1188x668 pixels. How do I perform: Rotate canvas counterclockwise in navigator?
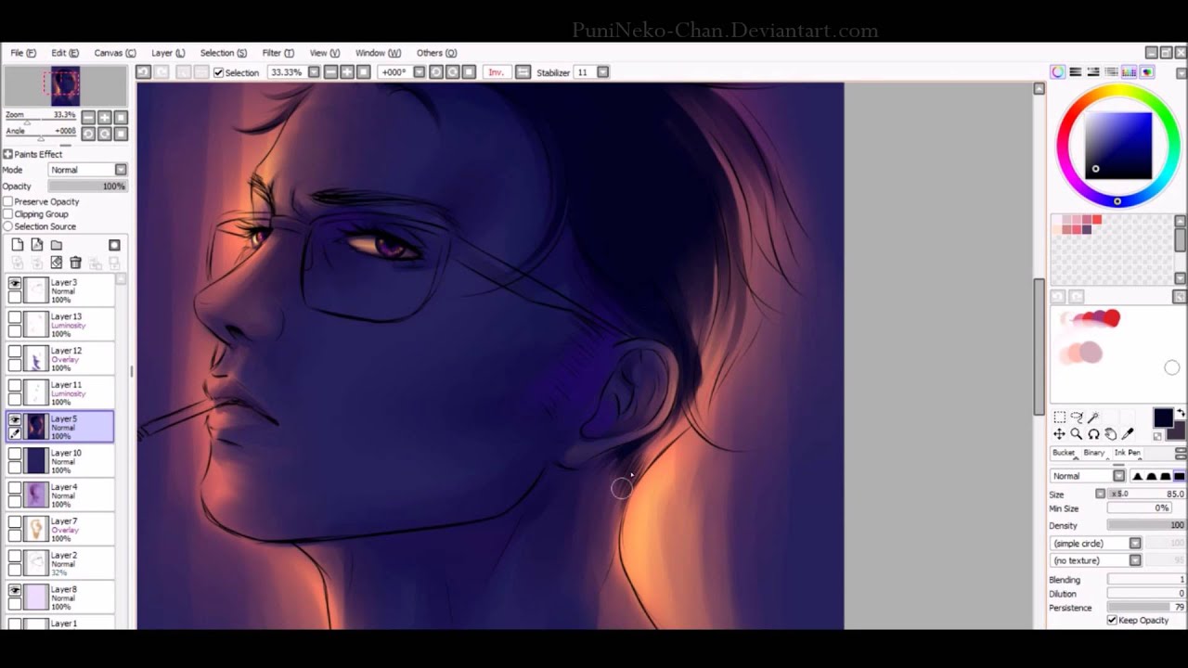point(88,134)
